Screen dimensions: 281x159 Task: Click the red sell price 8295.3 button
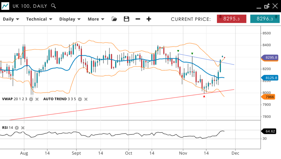(x=231, y=19)
